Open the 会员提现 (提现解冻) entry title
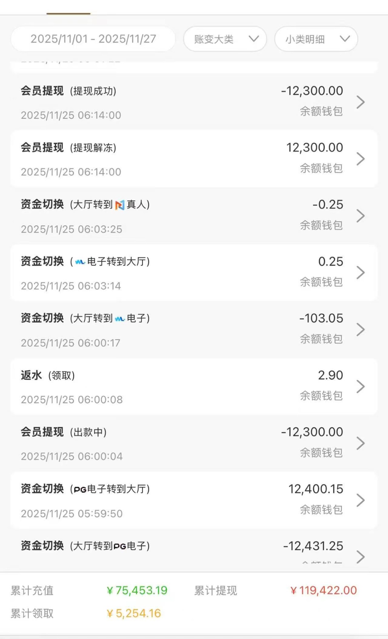 click(69, 148)
